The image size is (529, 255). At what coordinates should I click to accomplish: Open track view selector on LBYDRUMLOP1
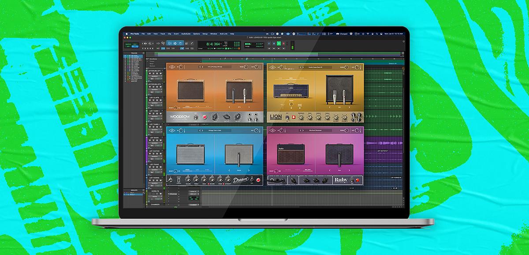pyautogui.click(x=155, y=76)
